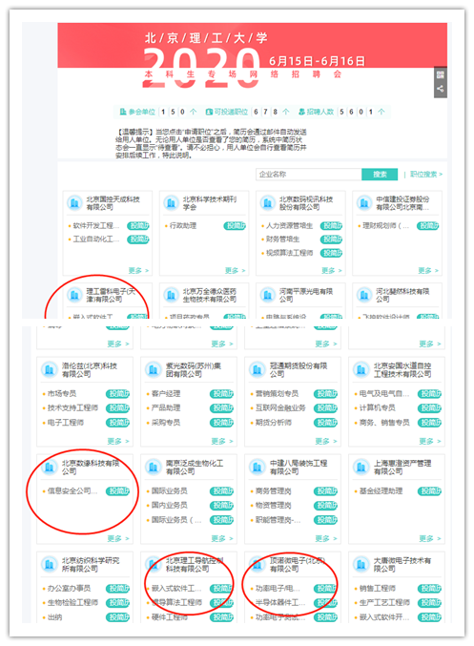This screenshot has width=474, height=646.
Task: Submit resume for 办公室办事员 position
Action: click(x=117, y=589)
